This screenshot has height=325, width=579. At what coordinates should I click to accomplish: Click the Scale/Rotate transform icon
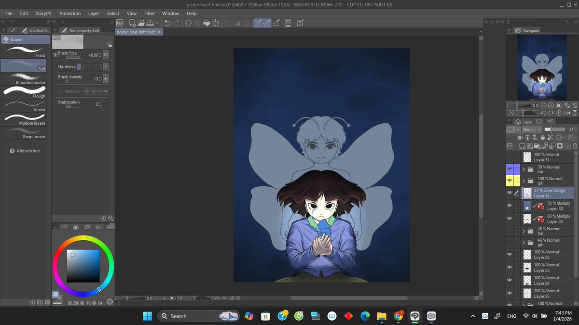pos(215,23)
